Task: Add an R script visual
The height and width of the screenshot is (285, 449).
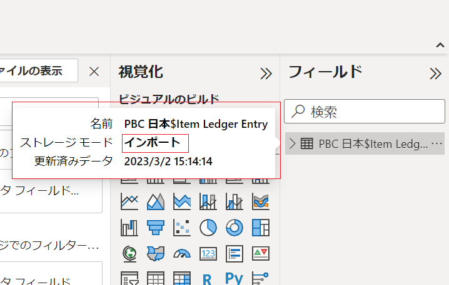Action: point(208,278)
